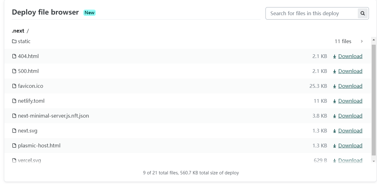The height and width of the screenshot is (184, 377).
Task: Click the plasmic-host.html file icon
Action: tap(14, 146)
